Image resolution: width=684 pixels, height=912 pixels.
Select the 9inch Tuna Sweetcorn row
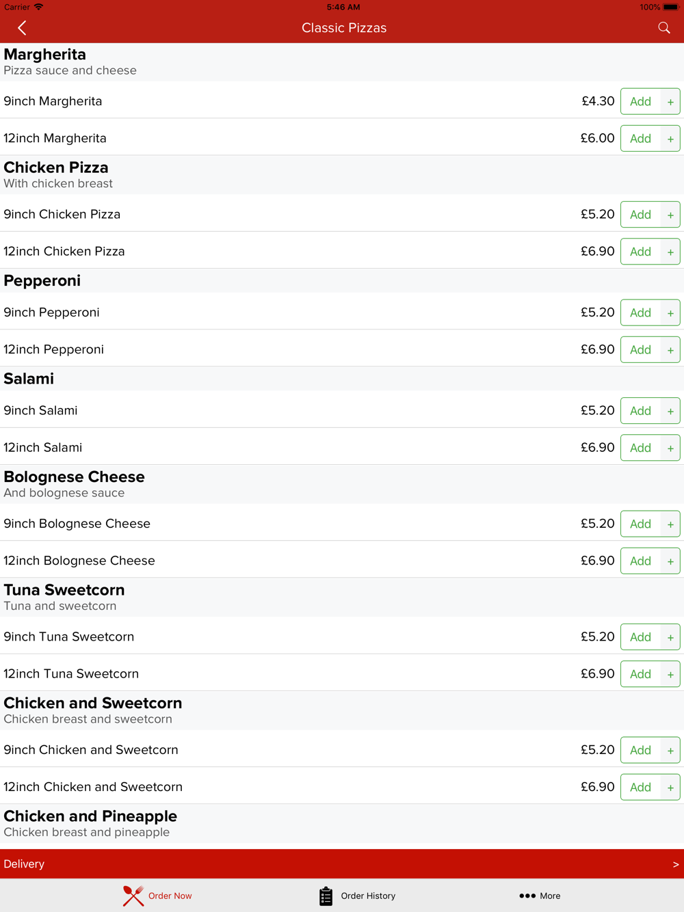(x=274, y=637)
